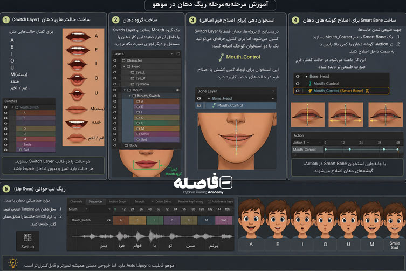Click the Mouth_Switch switch-layer icon in Layers panel
The height and width of the screenshot is (271, 406).
[134, 96]
